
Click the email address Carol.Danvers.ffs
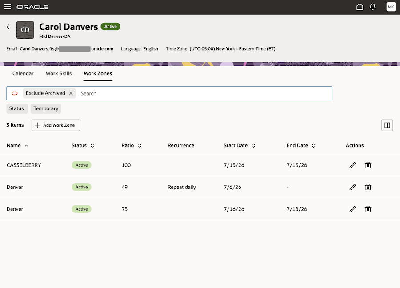point(67,49)
